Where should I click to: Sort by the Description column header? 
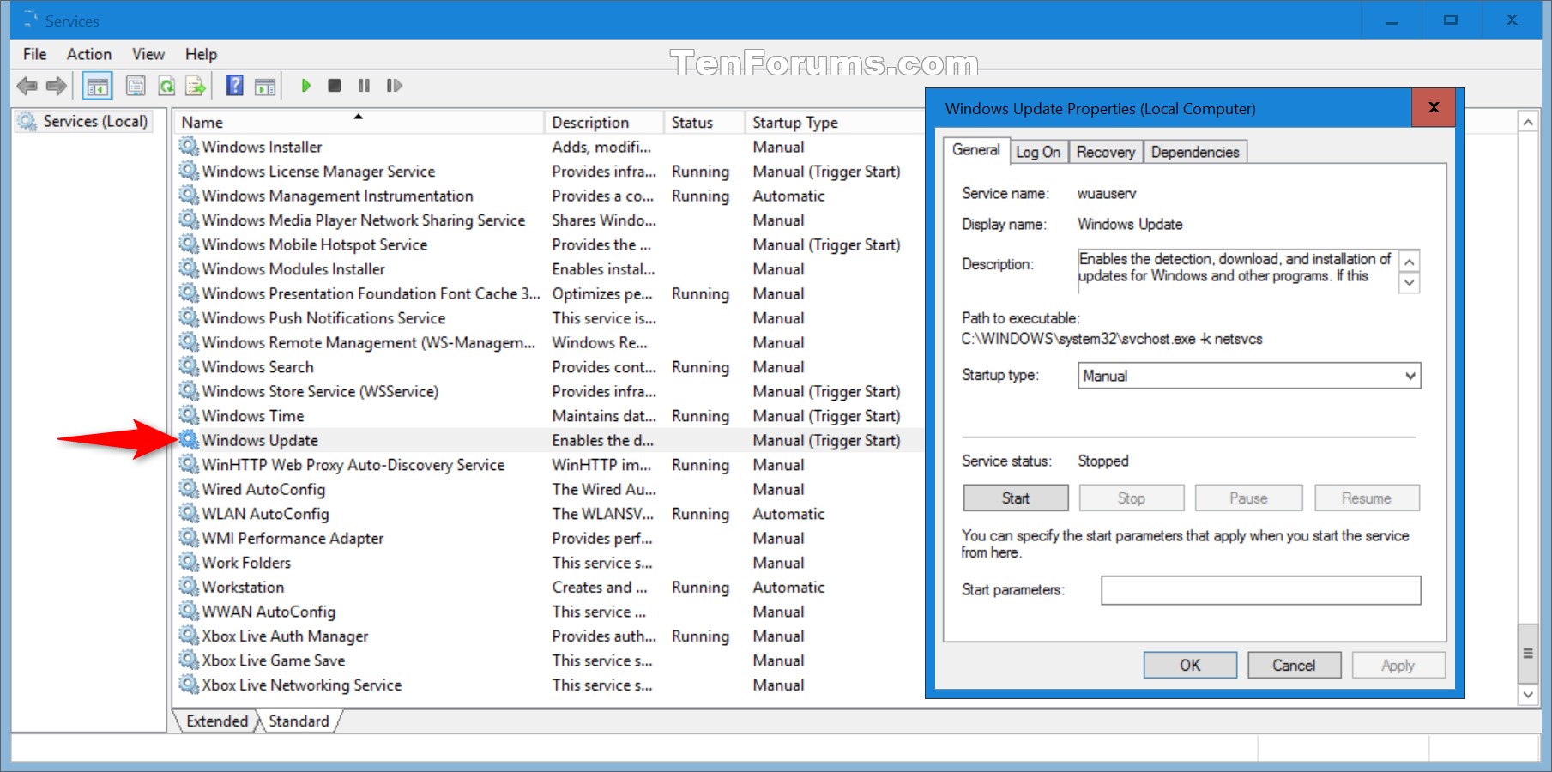coord(604,123)
